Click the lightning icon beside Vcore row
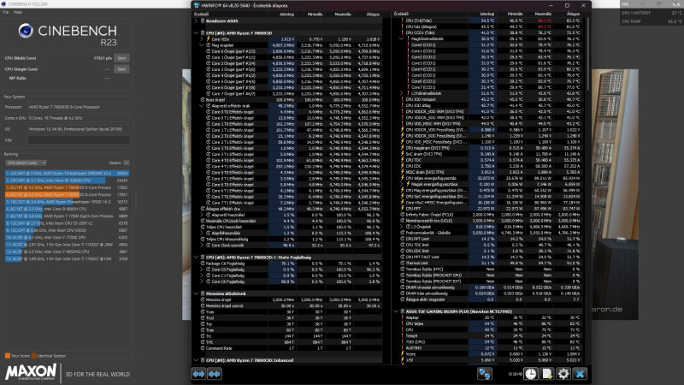The width and height of the screenshot is (684, 385). pos(402,353)
